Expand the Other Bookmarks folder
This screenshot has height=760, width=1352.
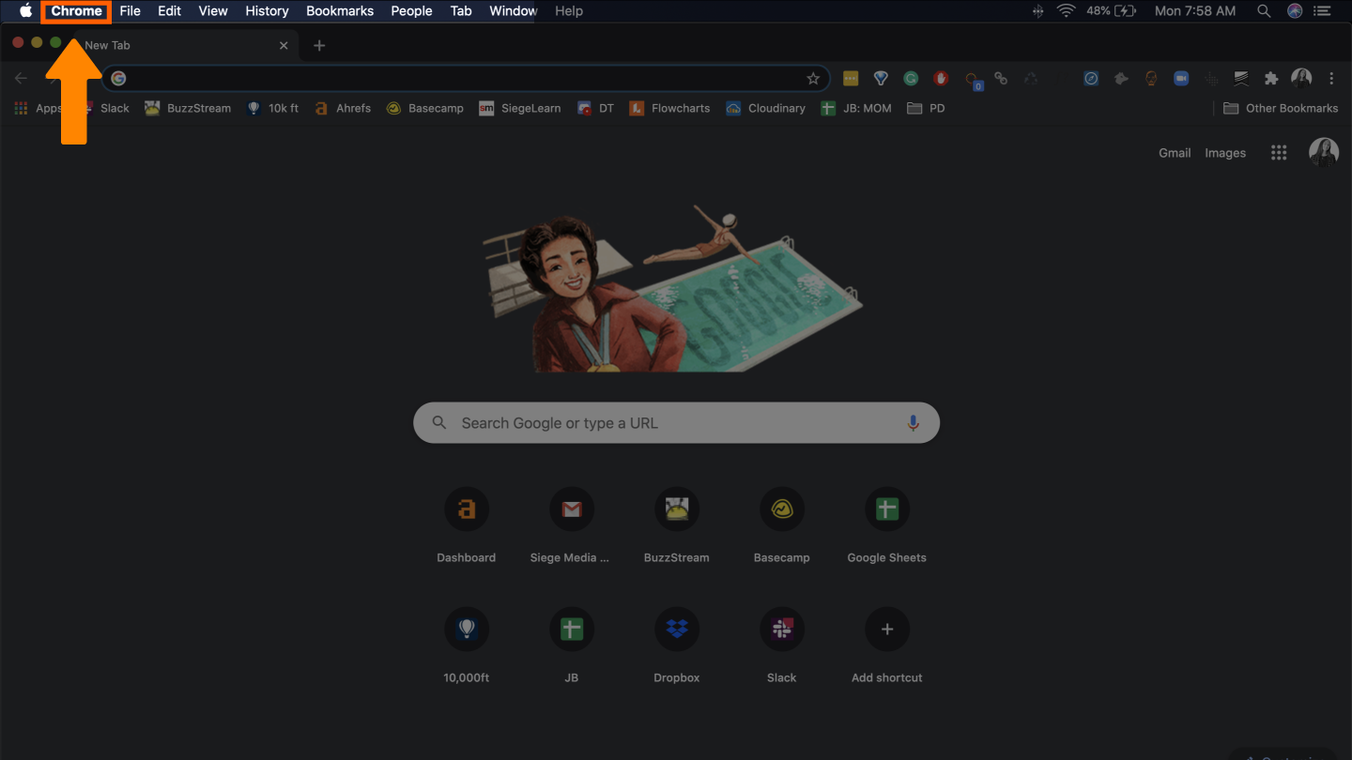[x=1281, y=108]
